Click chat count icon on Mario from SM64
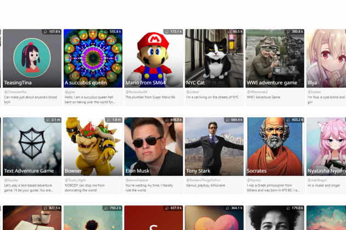This screenshot has height=230, width=346. pyautogui.click(x=166, y=32)
